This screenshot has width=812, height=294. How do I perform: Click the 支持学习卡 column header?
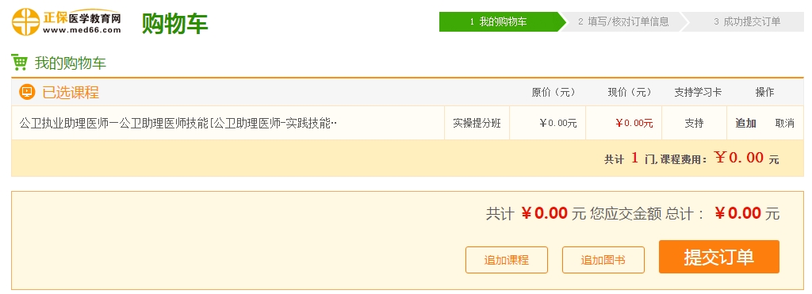click(x=698, y=92)
